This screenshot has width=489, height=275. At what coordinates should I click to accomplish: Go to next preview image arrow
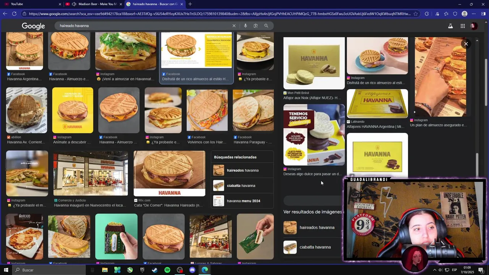pos(199,49)
